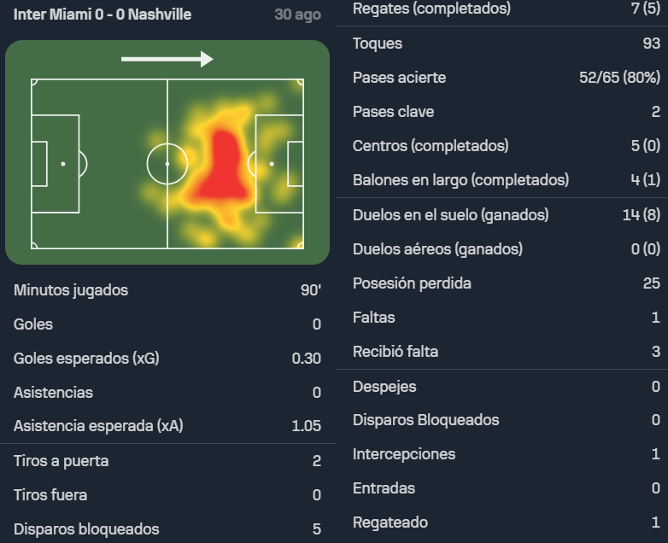Click the Recibió falta stat label
Screen dimensions: 668x543
pyautogui.click(x=396, y=352)
